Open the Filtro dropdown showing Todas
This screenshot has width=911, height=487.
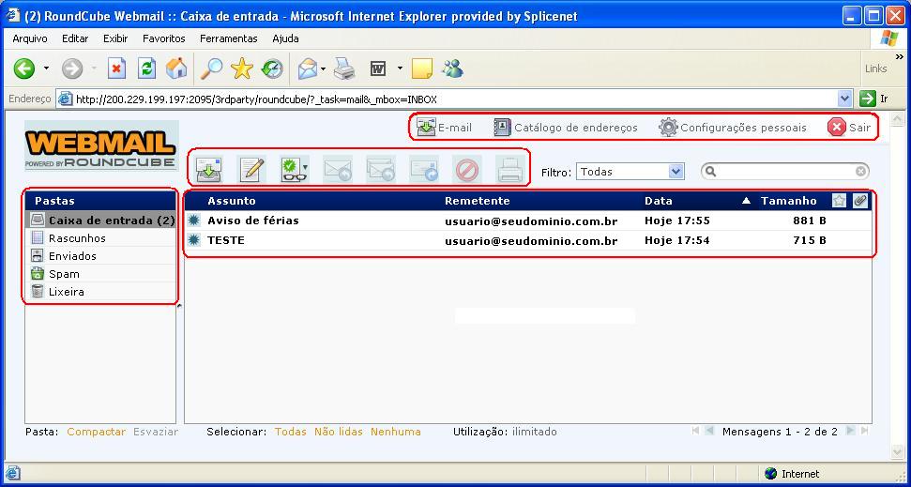[630, 172]
